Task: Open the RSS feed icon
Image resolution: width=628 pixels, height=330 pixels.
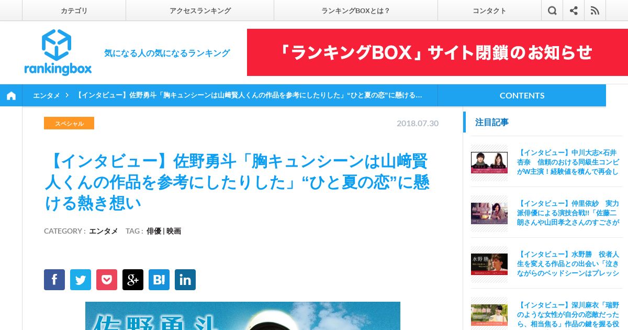Action: tap(595, 10)
